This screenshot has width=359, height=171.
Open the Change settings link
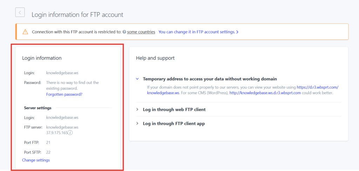pos(36,160)
